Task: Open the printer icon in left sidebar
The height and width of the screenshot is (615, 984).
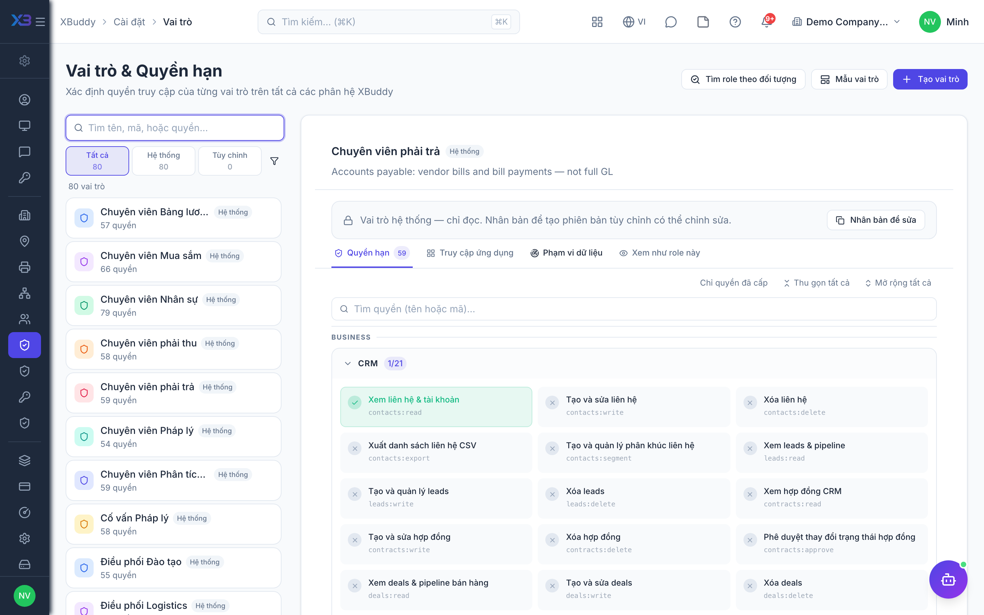Action: pos(24,267)
